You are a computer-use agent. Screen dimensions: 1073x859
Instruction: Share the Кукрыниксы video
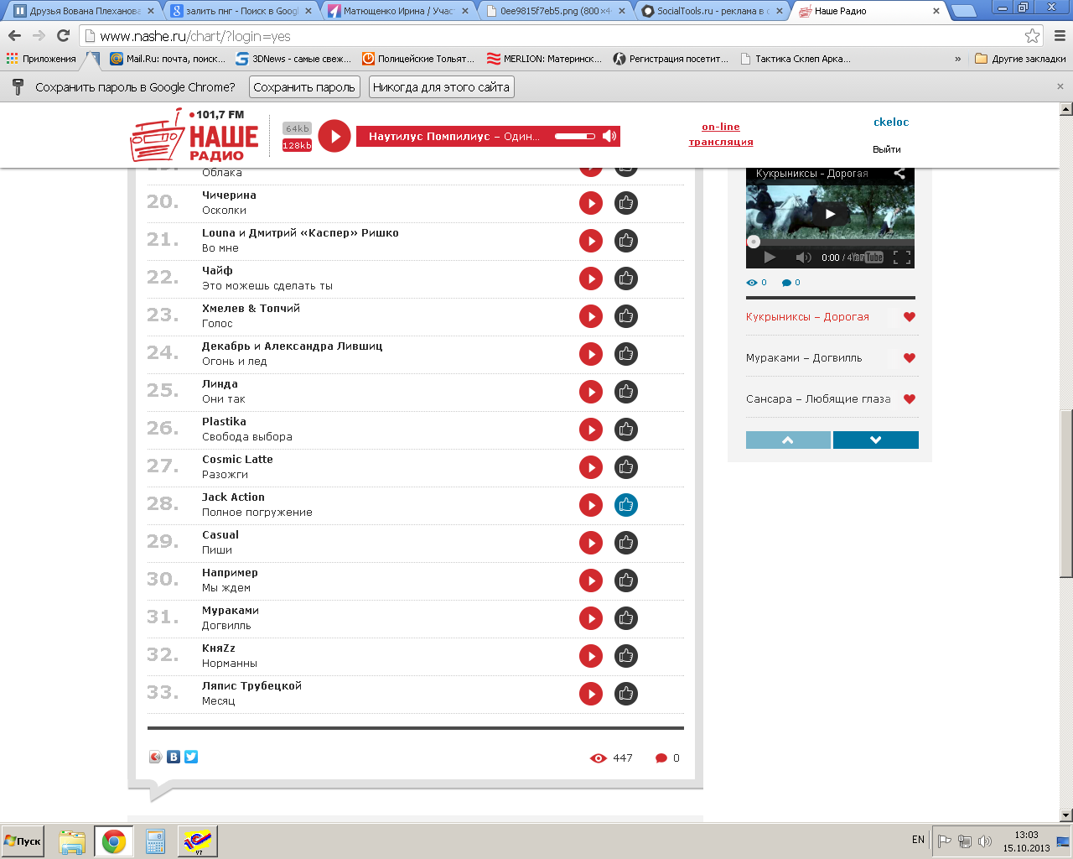[x=899, y=174]
